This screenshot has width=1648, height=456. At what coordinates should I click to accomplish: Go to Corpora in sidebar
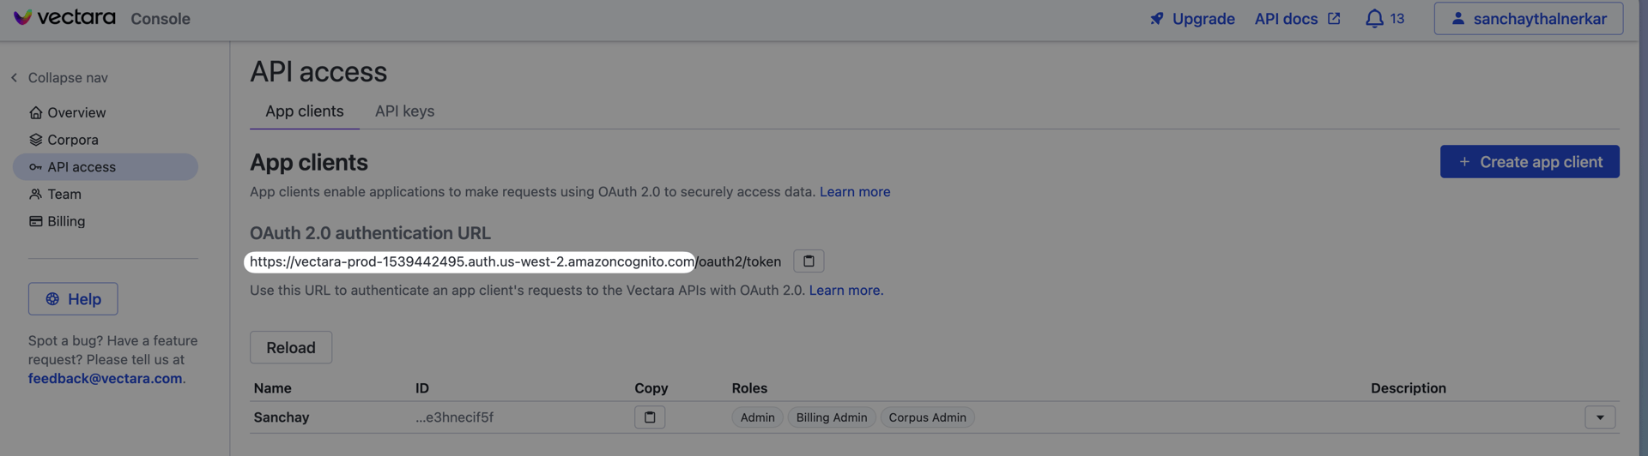point(72,140)
